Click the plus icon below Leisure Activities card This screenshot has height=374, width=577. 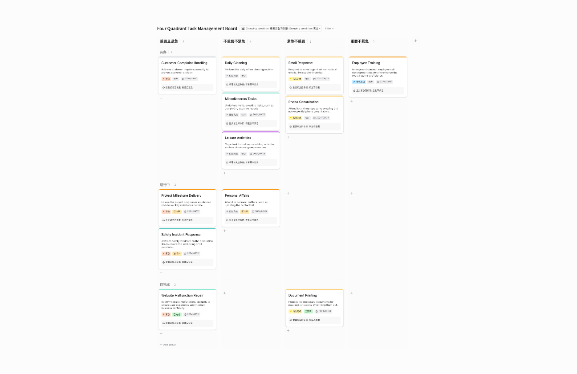pyautogui.click(x=225, y=173)
